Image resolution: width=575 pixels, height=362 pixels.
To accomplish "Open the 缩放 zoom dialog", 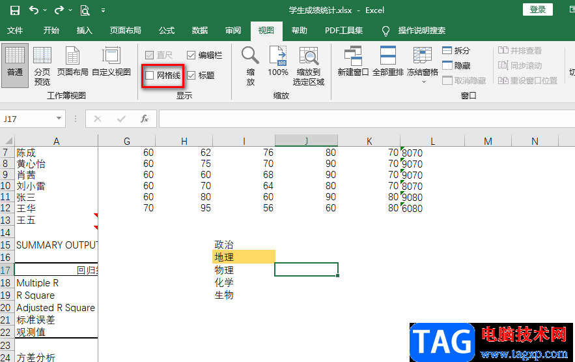I will click(x=251, y=66).
